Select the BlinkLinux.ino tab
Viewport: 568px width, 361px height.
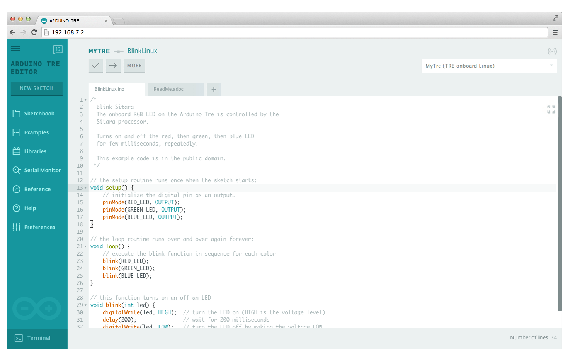116,89
